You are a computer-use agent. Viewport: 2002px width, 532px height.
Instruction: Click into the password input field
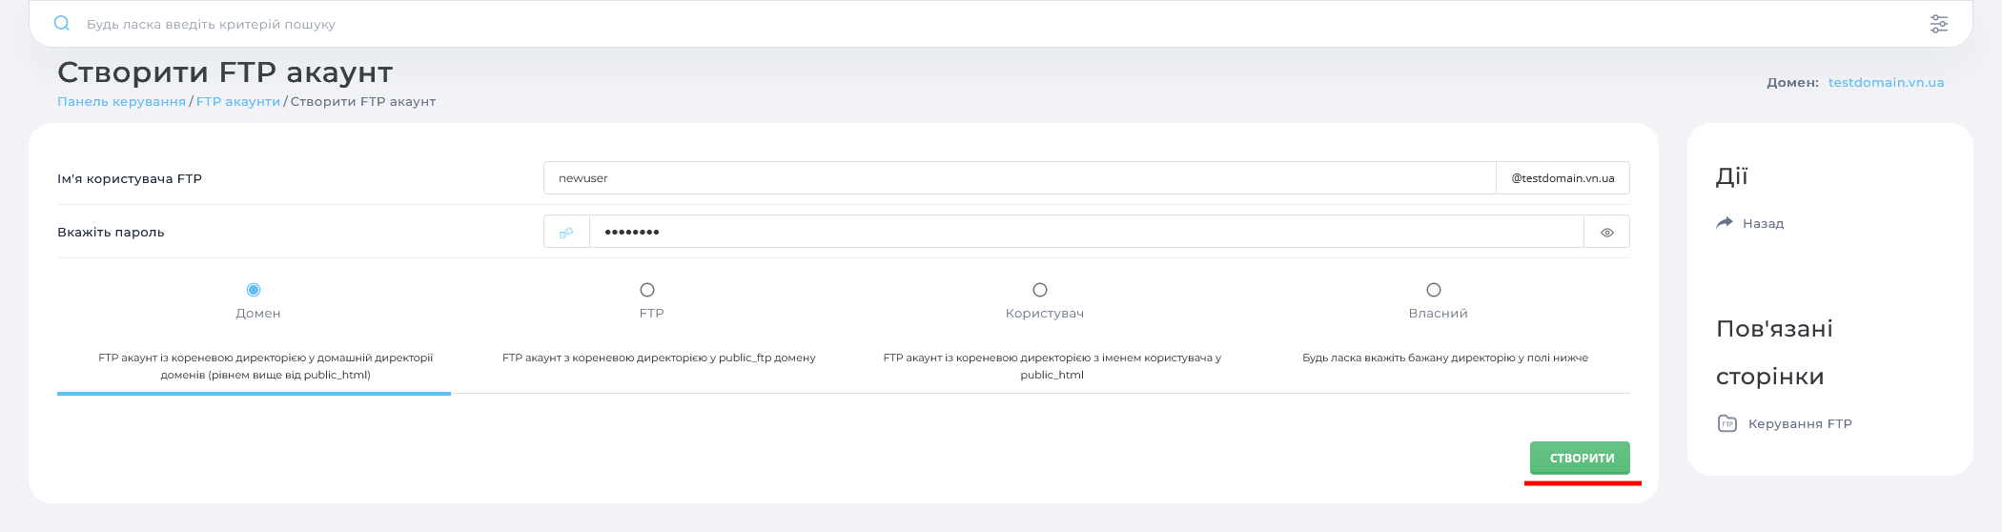click(x=1085, y=232)
